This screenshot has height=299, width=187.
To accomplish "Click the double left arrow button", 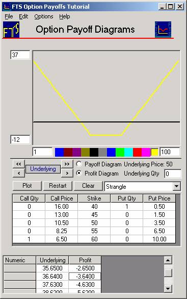I will point(19,164).
